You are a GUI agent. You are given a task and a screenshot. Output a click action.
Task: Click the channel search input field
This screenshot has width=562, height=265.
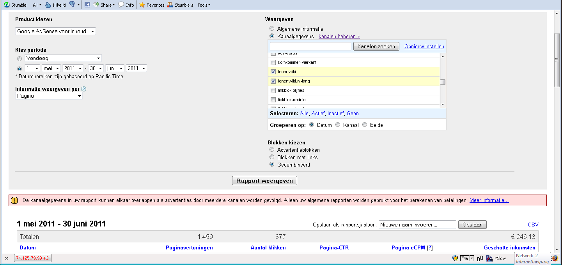click(x=311, y=46)
